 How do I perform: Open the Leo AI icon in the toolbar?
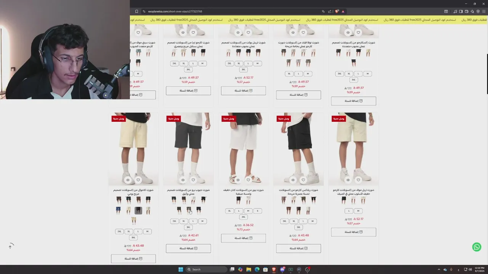(x=472, y=11)
